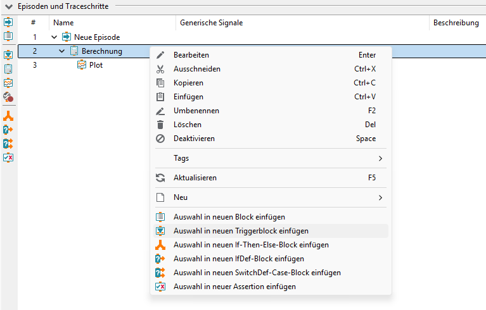Click the globe with red dot sidebar icon
Viewport: 486px width, 310px height.
tap(8, 97)
